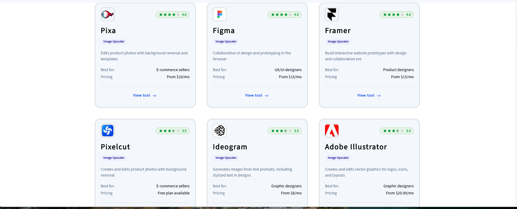Image resolution: width=517 pixels, height=209 pixels.
Task: Select Image Upscaler tag on Ideogram card
Action: tap(226, 158)
